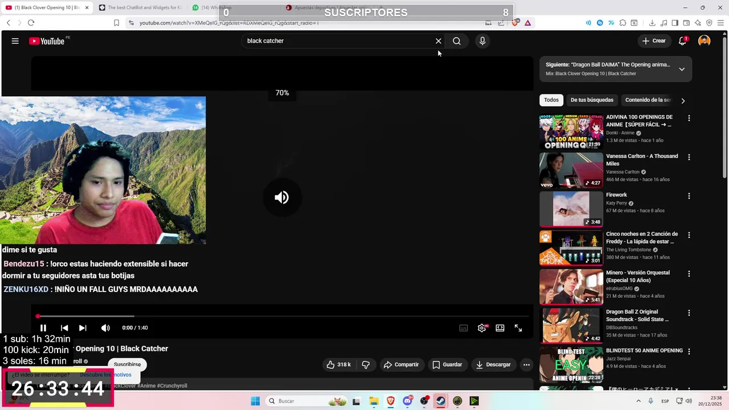This screenshot has height=410, width=729.
Task: Reload the page in the browser
Action: tap(31, 23)
